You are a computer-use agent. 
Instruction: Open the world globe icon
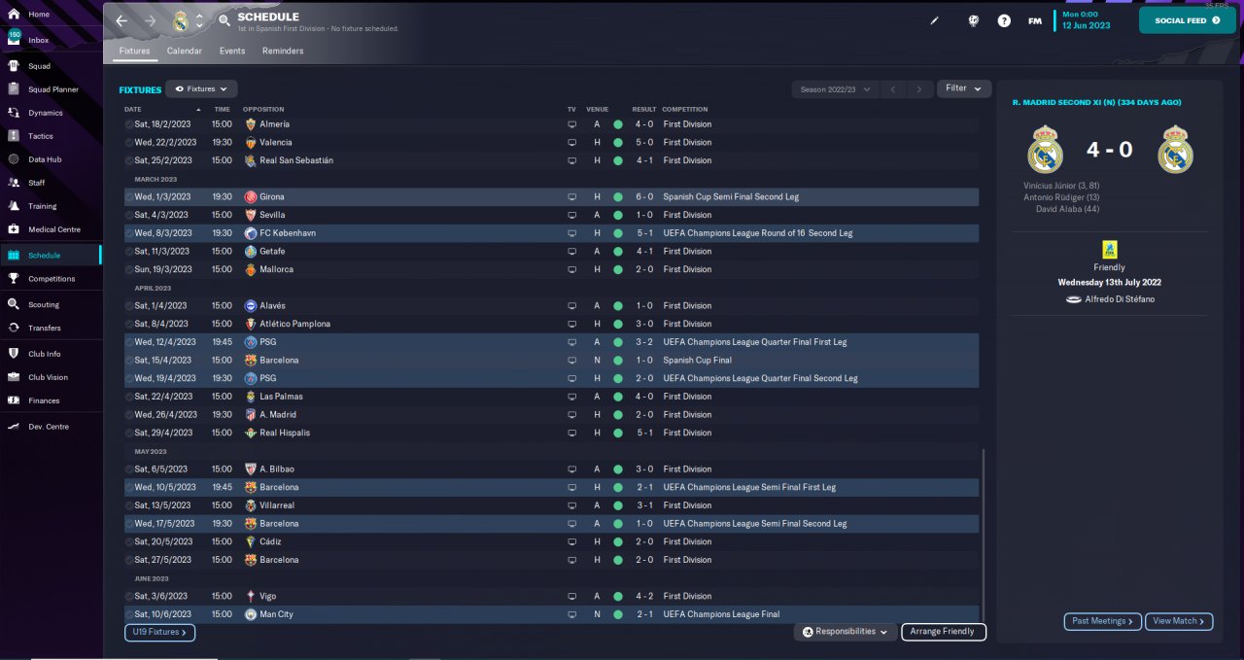click(973, 20)
